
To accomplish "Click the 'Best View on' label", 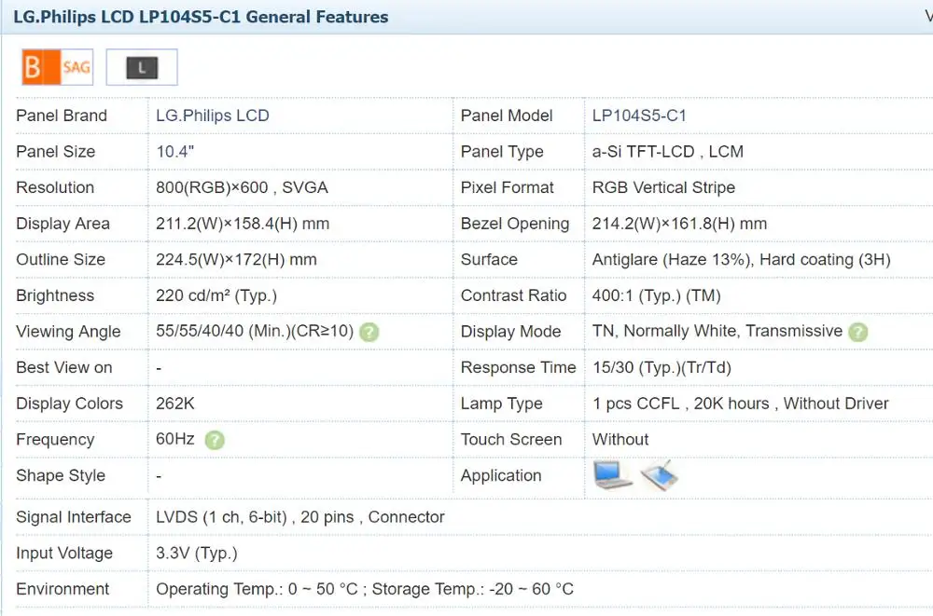I will pyautogui.click(x=63, y=367).
